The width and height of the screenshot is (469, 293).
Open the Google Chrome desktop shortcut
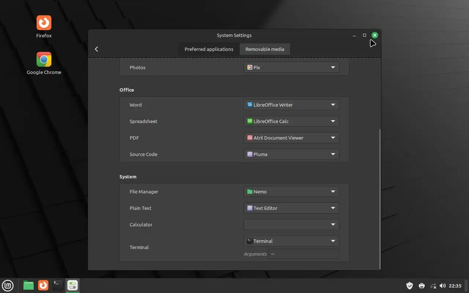click(44, 63)
